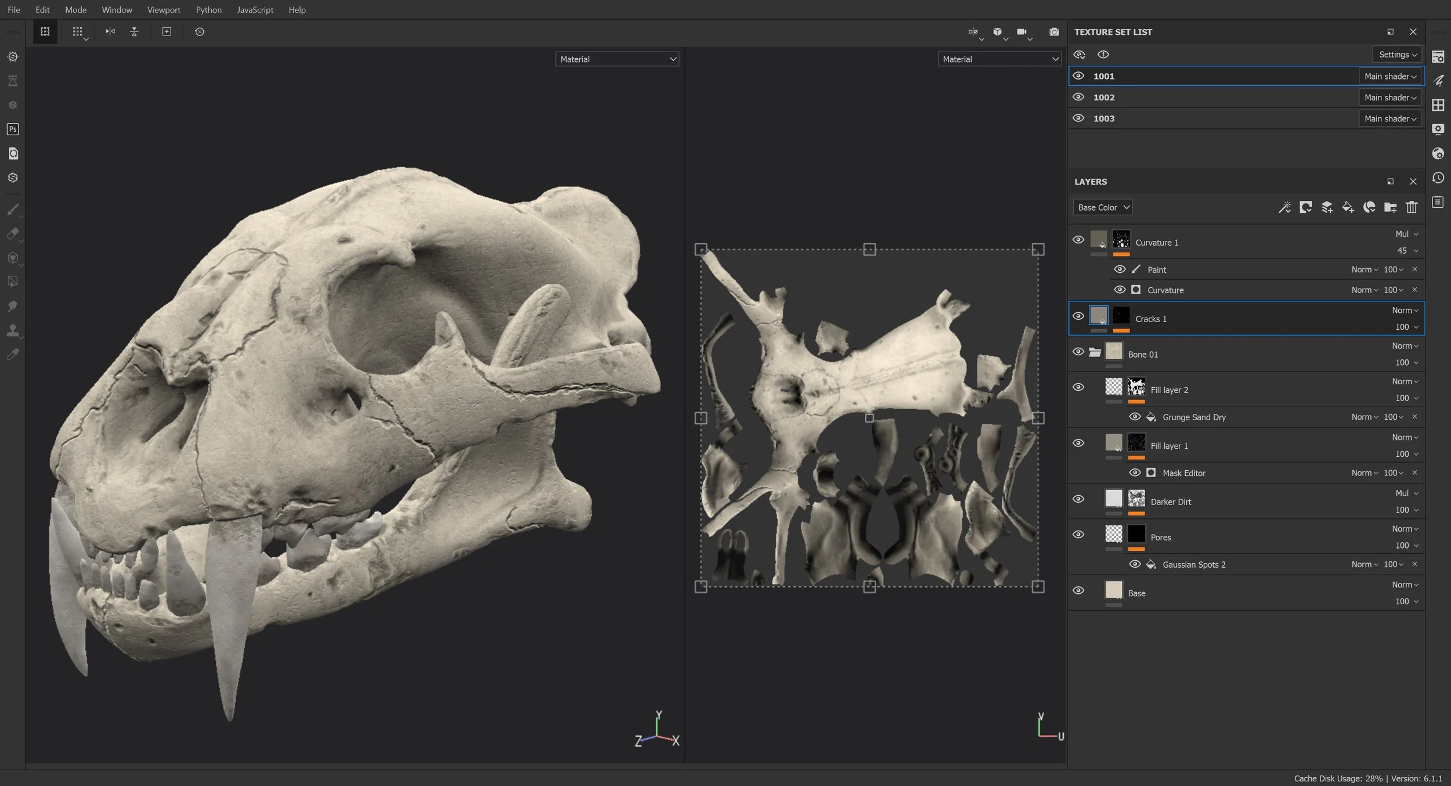Add a new folder in the Layers panel
1451x786 pixels.
pyautogui.click(x=1391, y=207)
